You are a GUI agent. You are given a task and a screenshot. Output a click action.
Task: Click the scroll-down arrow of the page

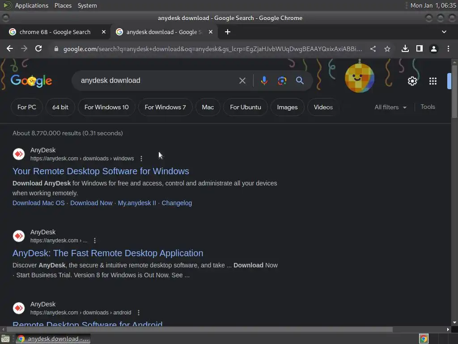[454, 322]
